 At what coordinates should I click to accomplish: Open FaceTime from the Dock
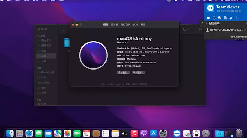pyautogui.click(x=77, y=134)
